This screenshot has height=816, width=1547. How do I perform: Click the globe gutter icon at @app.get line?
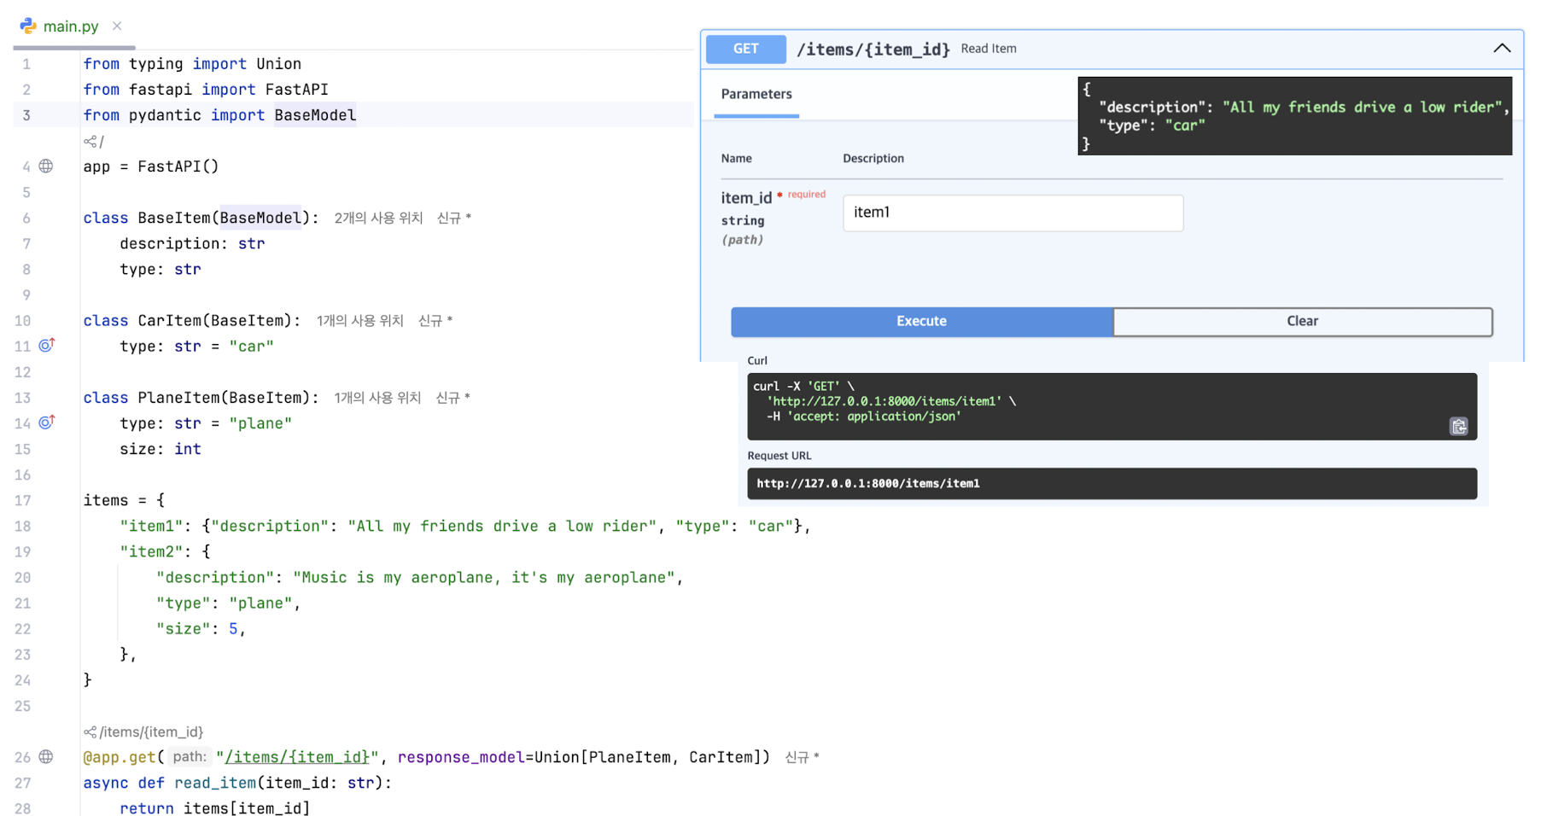coord(46,757)
